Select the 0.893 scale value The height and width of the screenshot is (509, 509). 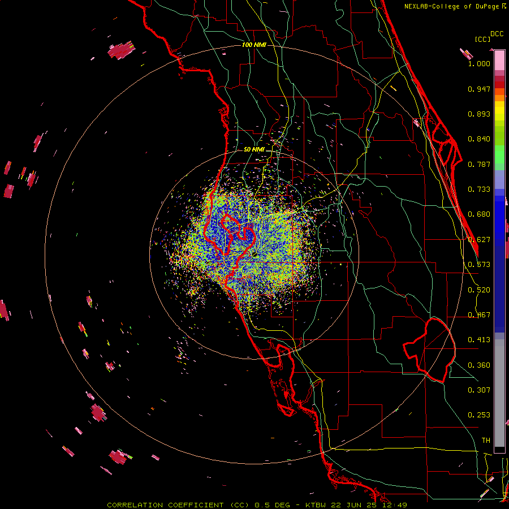point(479,114)
